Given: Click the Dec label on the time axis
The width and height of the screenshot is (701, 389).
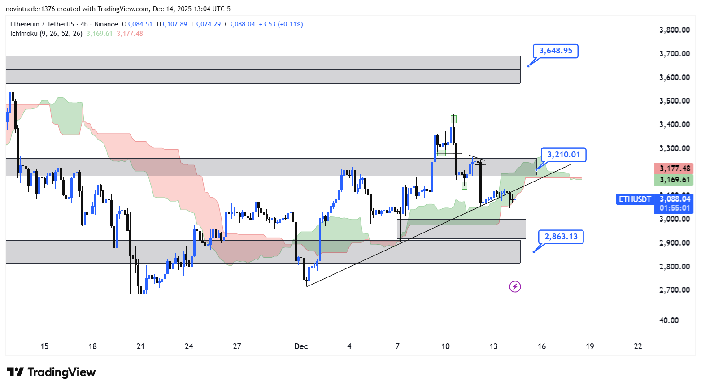Looking at the screenshot, I should pyautogui.click(x=301, y=346).
